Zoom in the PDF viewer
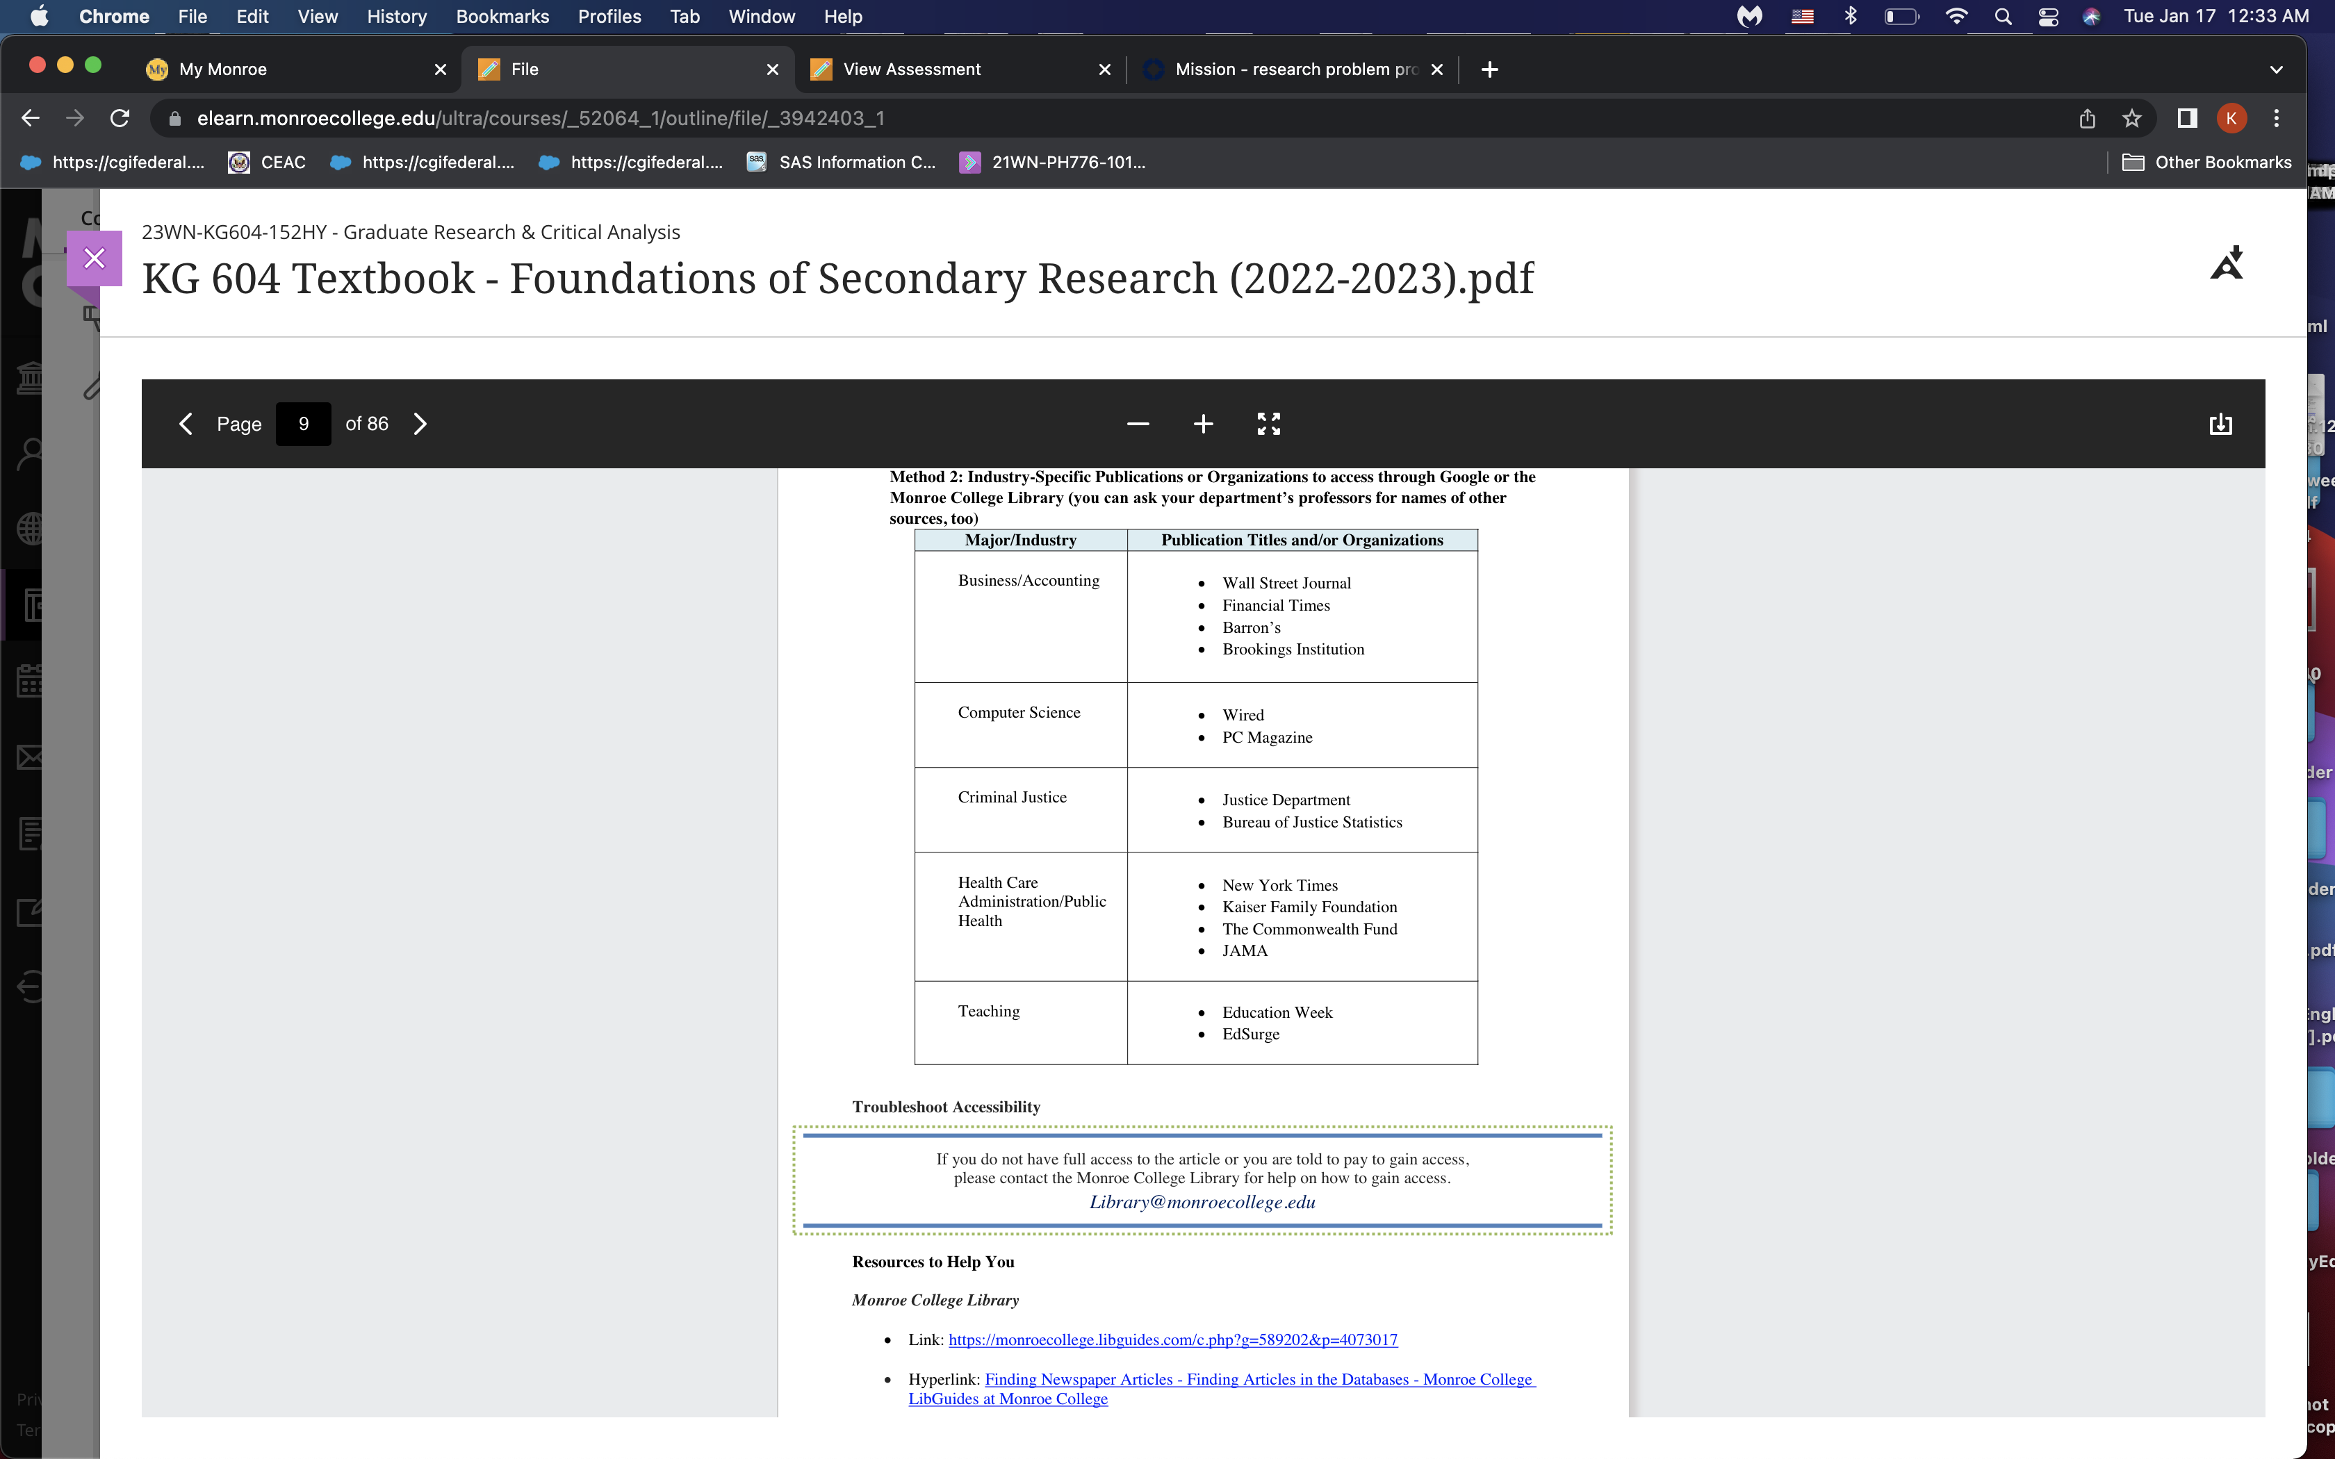 (1203, 424)
